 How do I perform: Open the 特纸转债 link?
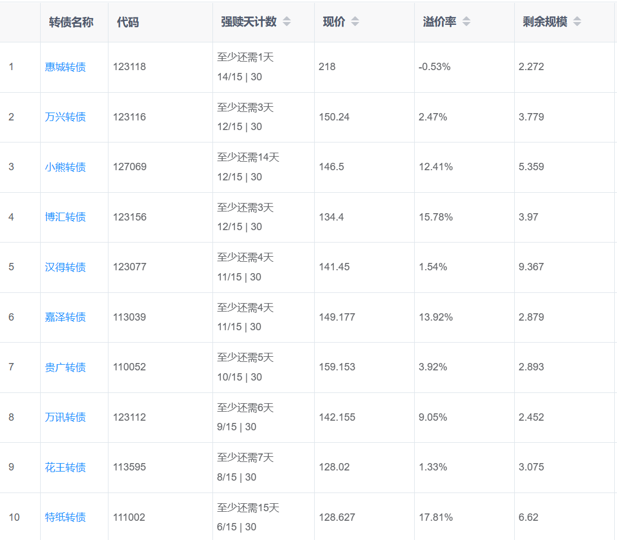[66, 517]
